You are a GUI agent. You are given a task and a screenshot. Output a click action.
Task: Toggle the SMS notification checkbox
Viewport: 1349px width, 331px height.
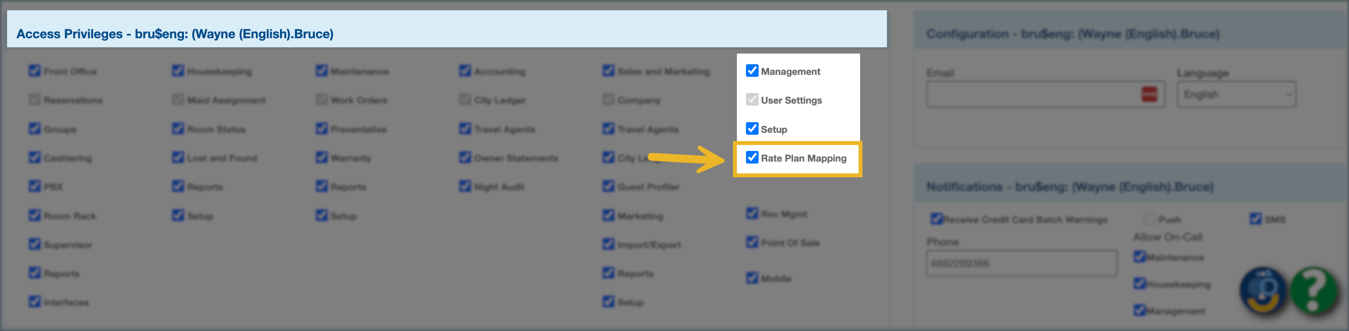pos(1255,219)
